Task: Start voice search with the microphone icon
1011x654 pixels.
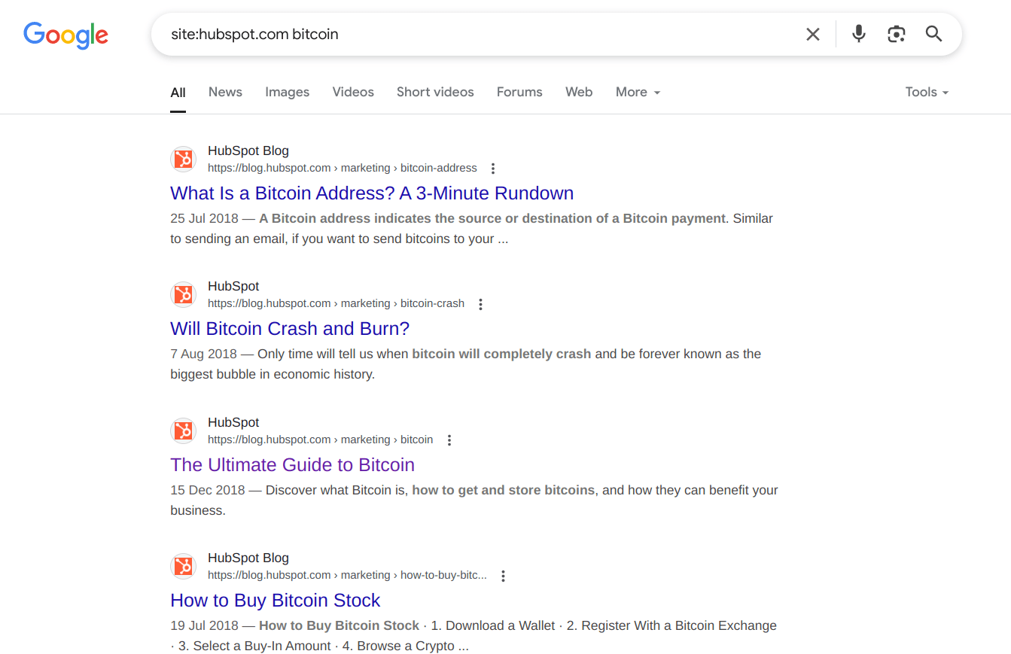Action: pyautogui.click(x=858, y=34)
